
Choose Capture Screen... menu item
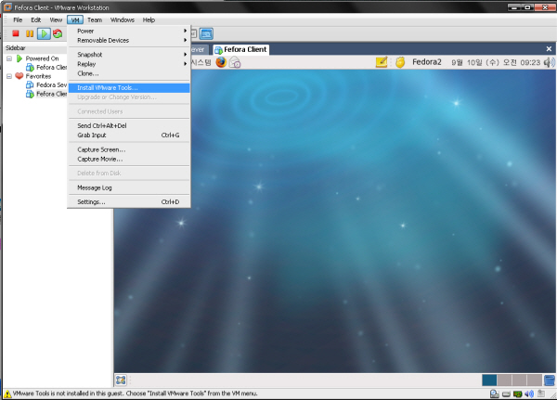click(x=129, y=149)
